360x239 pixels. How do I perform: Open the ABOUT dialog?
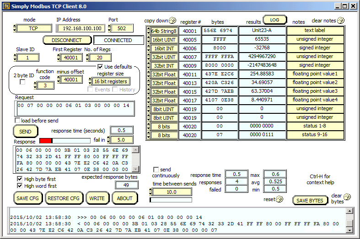click(125, 198)
